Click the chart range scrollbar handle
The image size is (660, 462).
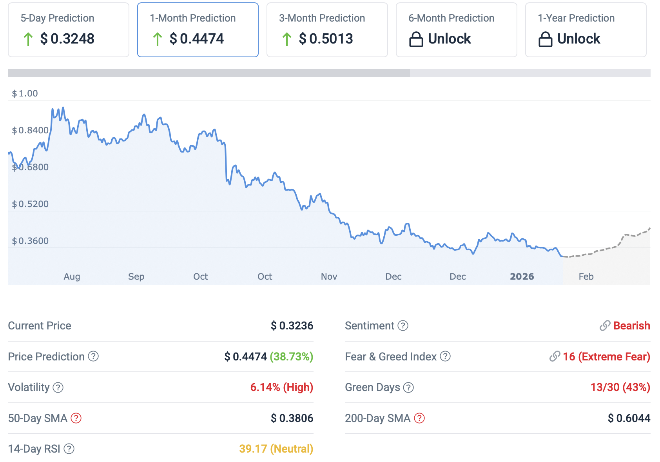pos(209,73)
